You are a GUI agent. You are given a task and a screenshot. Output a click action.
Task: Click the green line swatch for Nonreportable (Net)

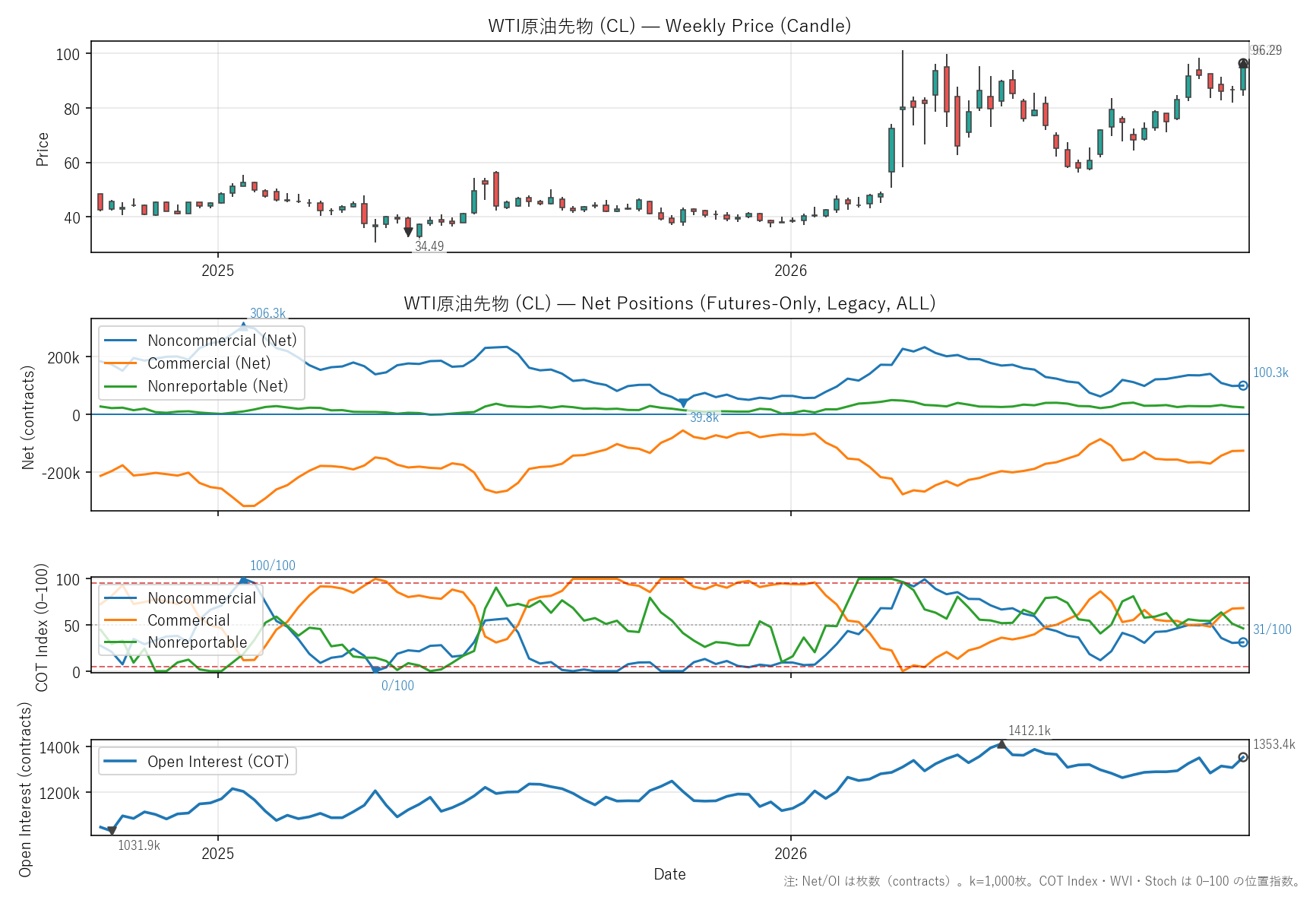coord(121,386)
